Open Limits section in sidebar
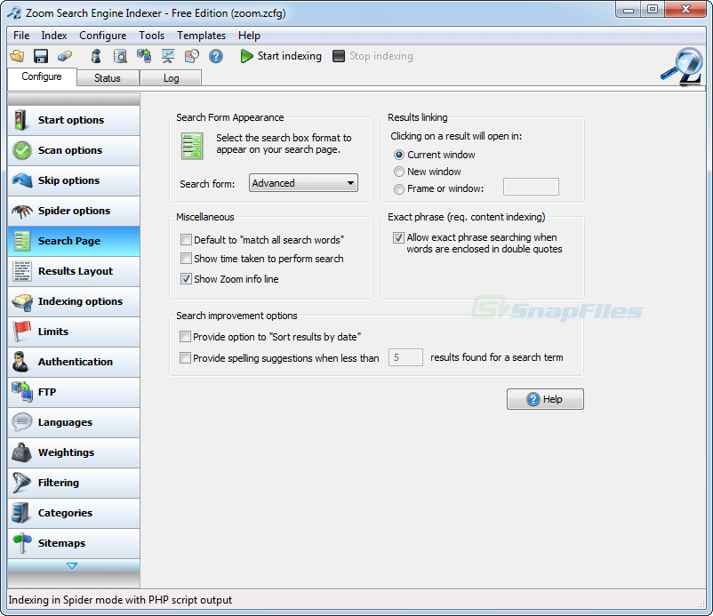Screen dimensions: 713x616 (x=74, y=332)
